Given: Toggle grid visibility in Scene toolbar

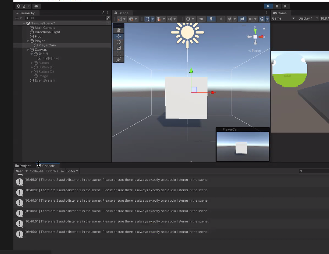Looking at the screenshot, I should tap(147, 19).
